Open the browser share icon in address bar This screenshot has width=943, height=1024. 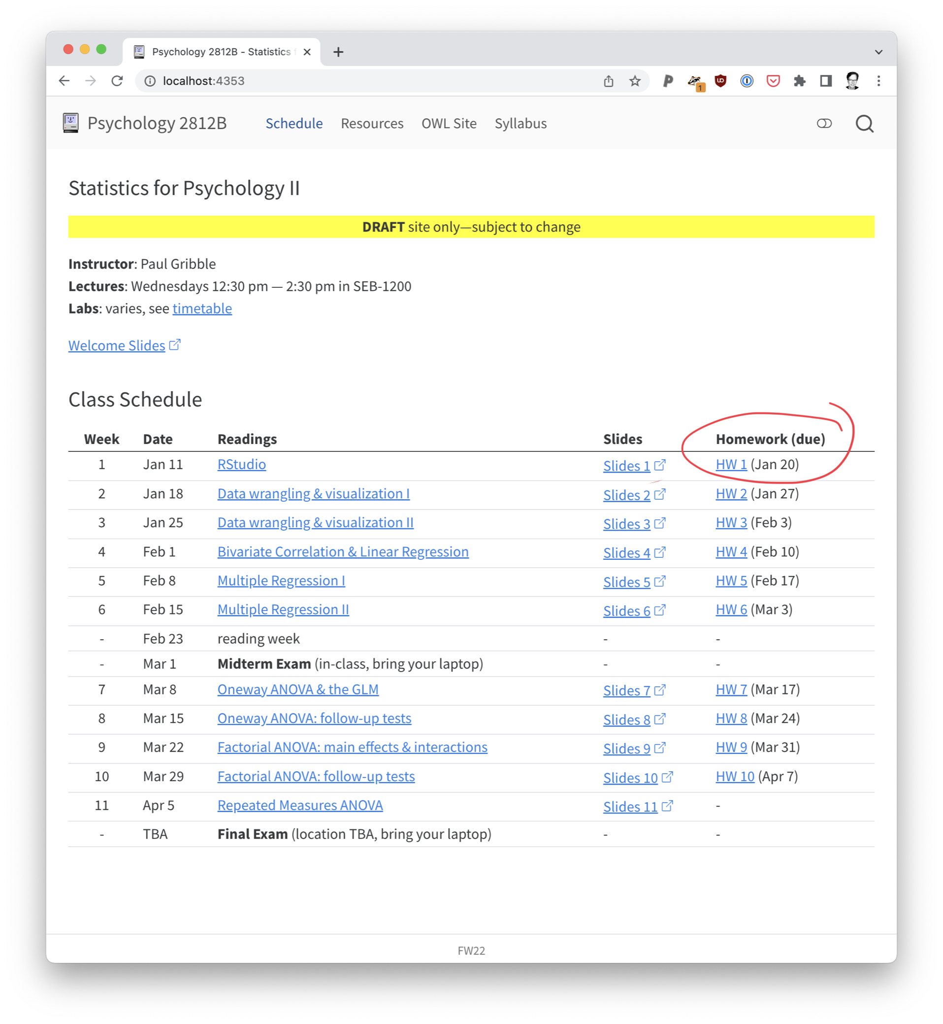[608, 81]
